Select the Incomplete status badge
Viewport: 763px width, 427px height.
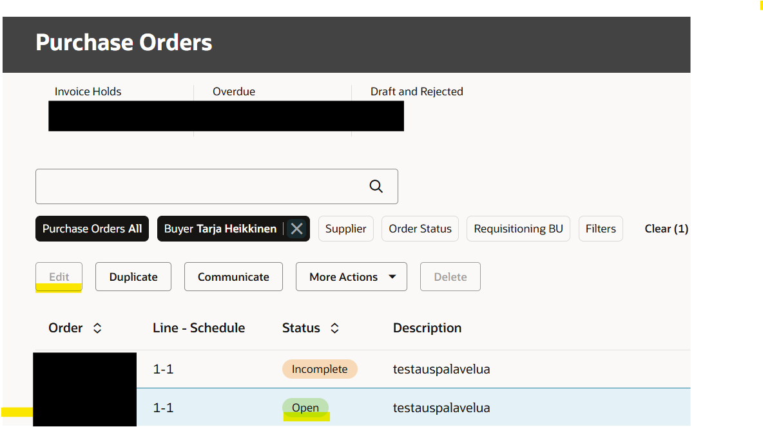point(320,368)
